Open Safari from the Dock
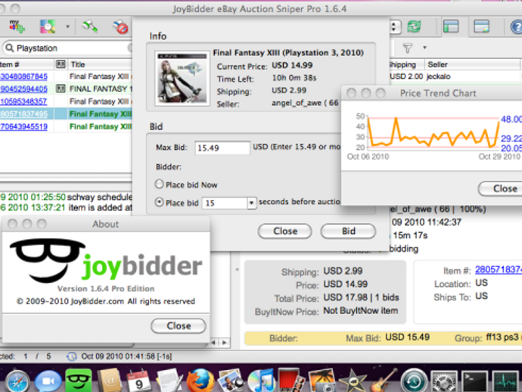This screenshot has height=392, width=522. tap(17, 381)
